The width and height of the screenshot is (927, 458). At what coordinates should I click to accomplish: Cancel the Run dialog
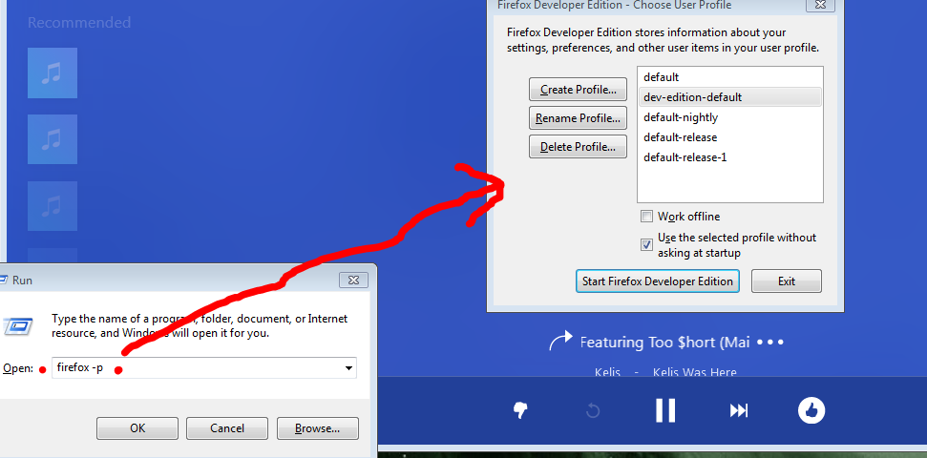tap(227, 428)
